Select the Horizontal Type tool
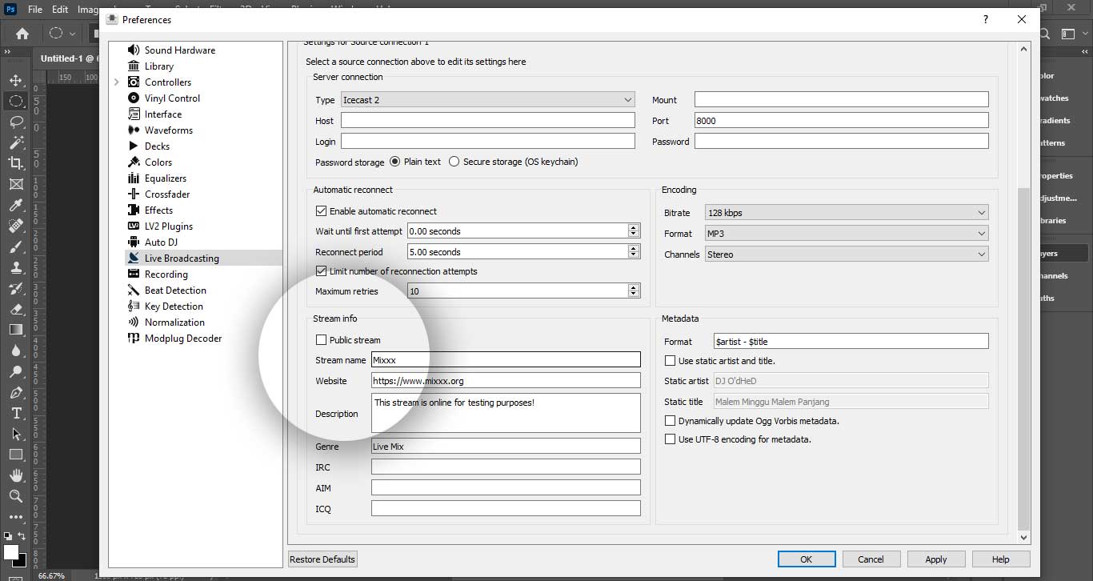 tap(15, 413)
